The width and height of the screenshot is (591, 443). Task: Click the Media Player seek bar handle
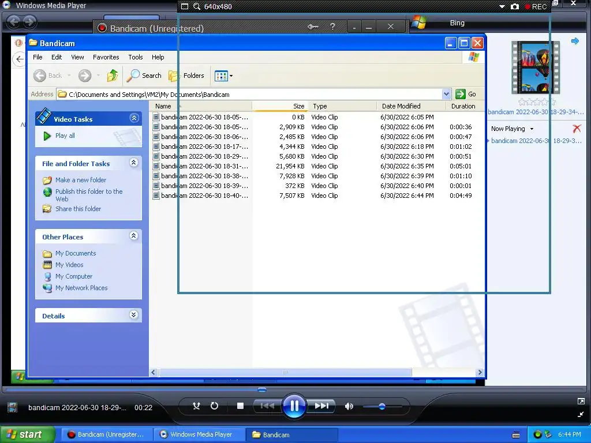coord(262,389)
